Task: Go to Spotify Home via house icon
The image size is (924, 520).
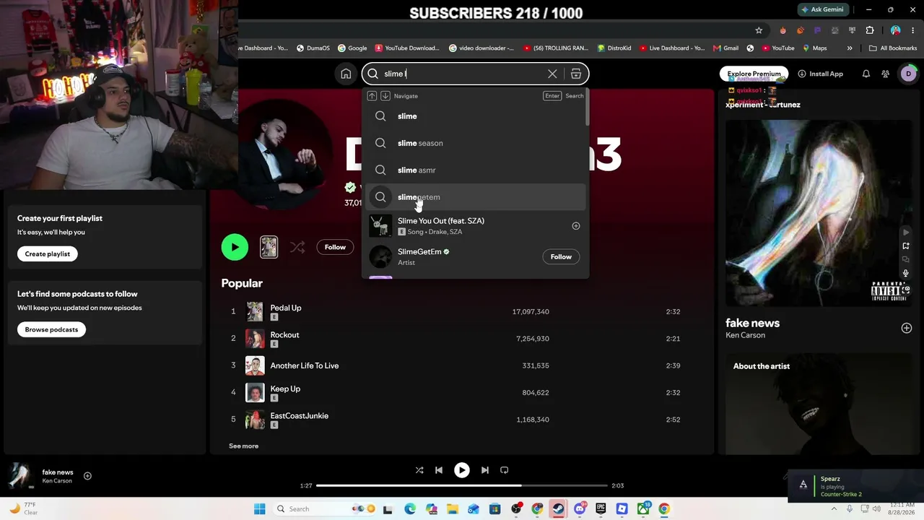Action: (346, 74)
